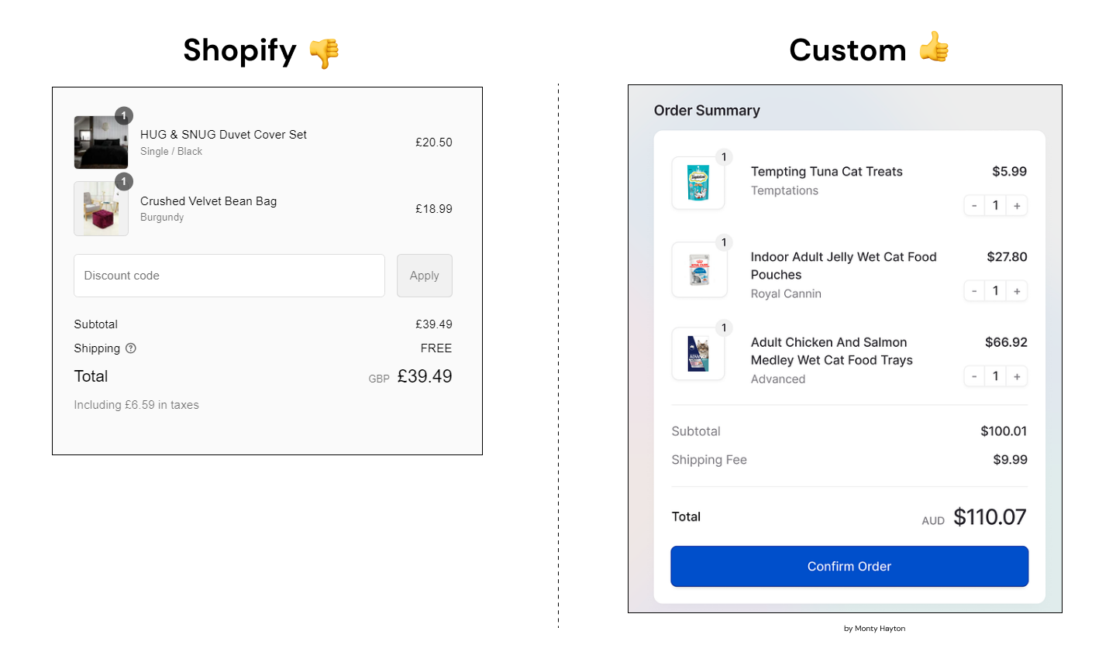This screenshot has height=655, width=1116.
Task: Click the HUG & SNUG Duvet Cover thumbnail
Action: 101,142
